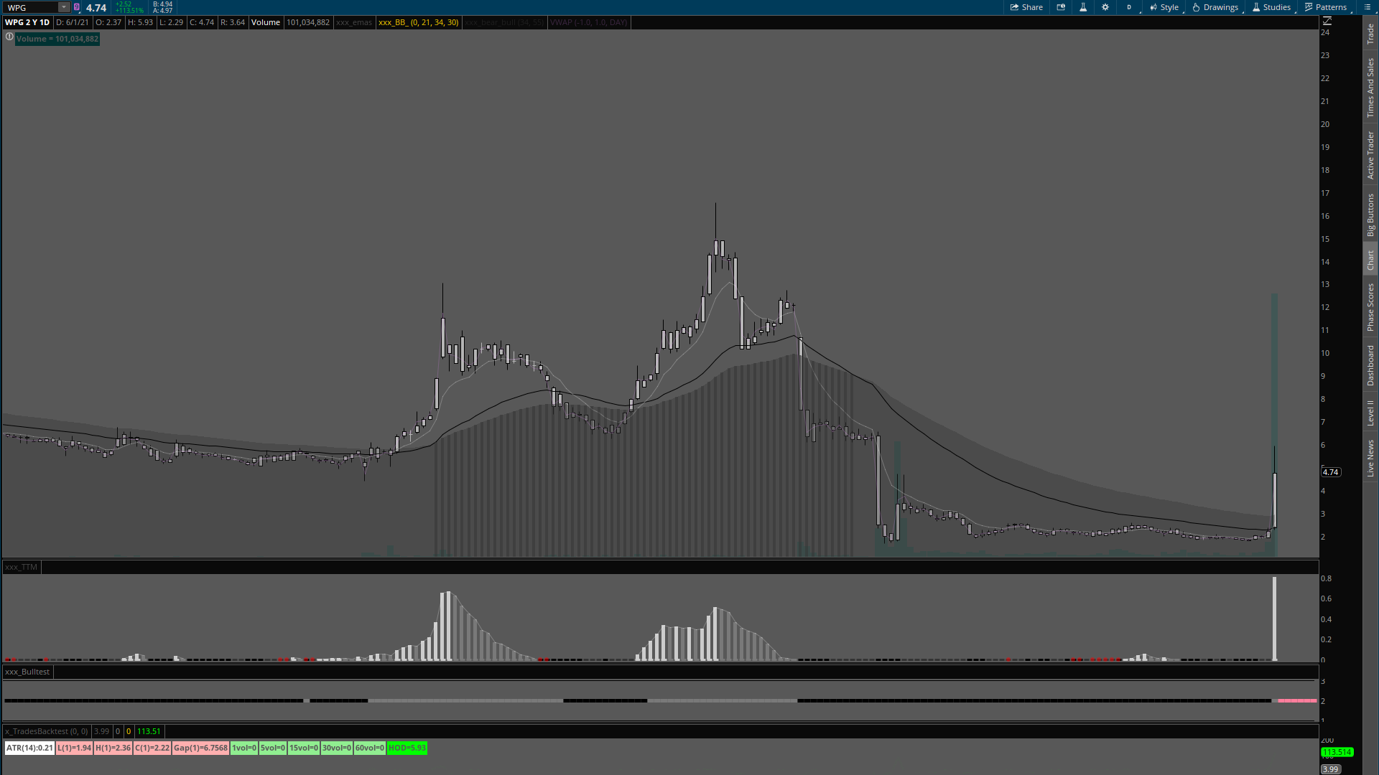This screenshot has height=775, width=1379.
Task: Open the Drawings menu
Action: [1215, 7]
